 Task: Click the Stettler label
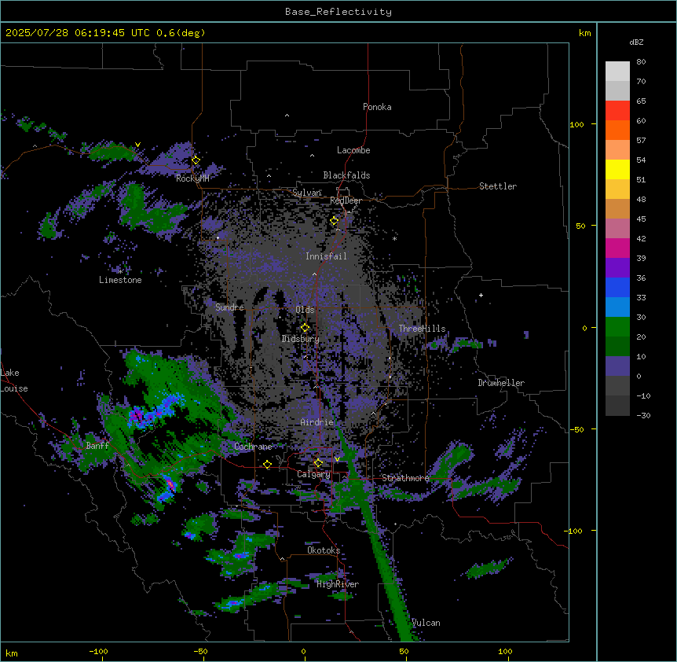tap(498, 186)
